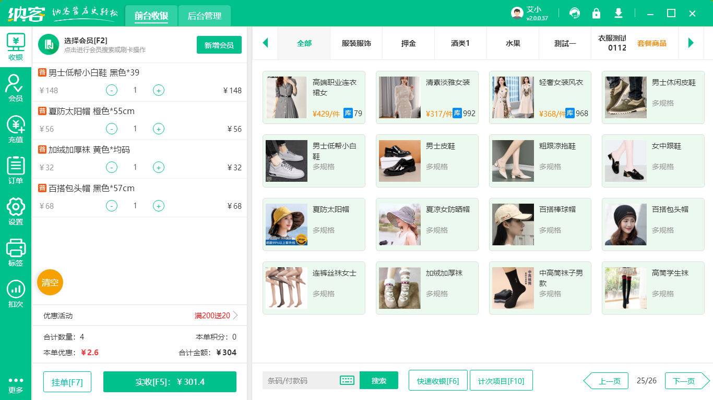Open the 标签 label printer sidebar icon
The width and height of the screenshot is (713, 400).
16,253
